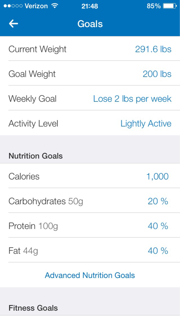This screenshot has height=320, width=180.
Task: Tap the Goals title in header
Action: 90,24
